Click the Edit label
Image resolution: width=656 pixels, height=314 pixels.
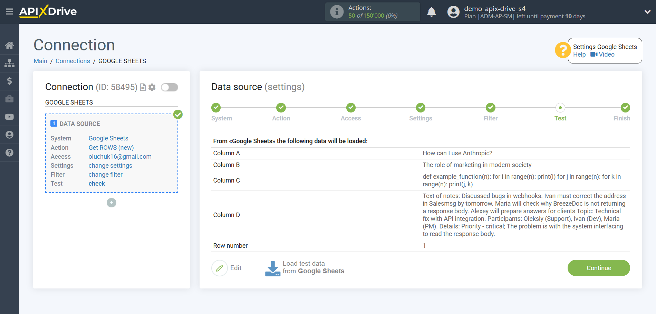[236, 268]
